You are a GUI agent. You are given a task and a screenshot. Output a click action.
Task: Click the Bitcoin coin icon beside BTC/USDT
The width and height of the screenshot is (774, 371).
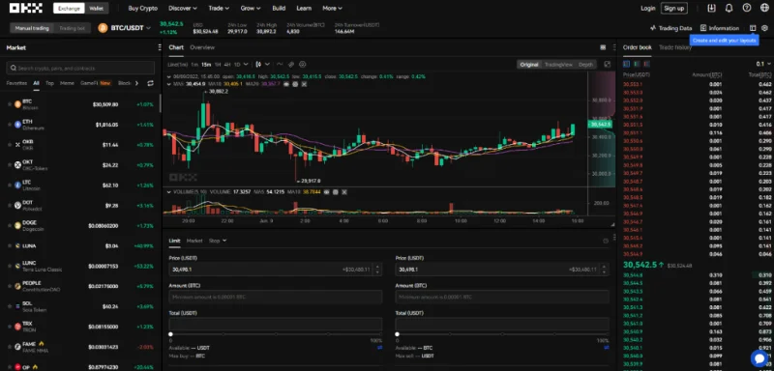click(x=103, y=28)
